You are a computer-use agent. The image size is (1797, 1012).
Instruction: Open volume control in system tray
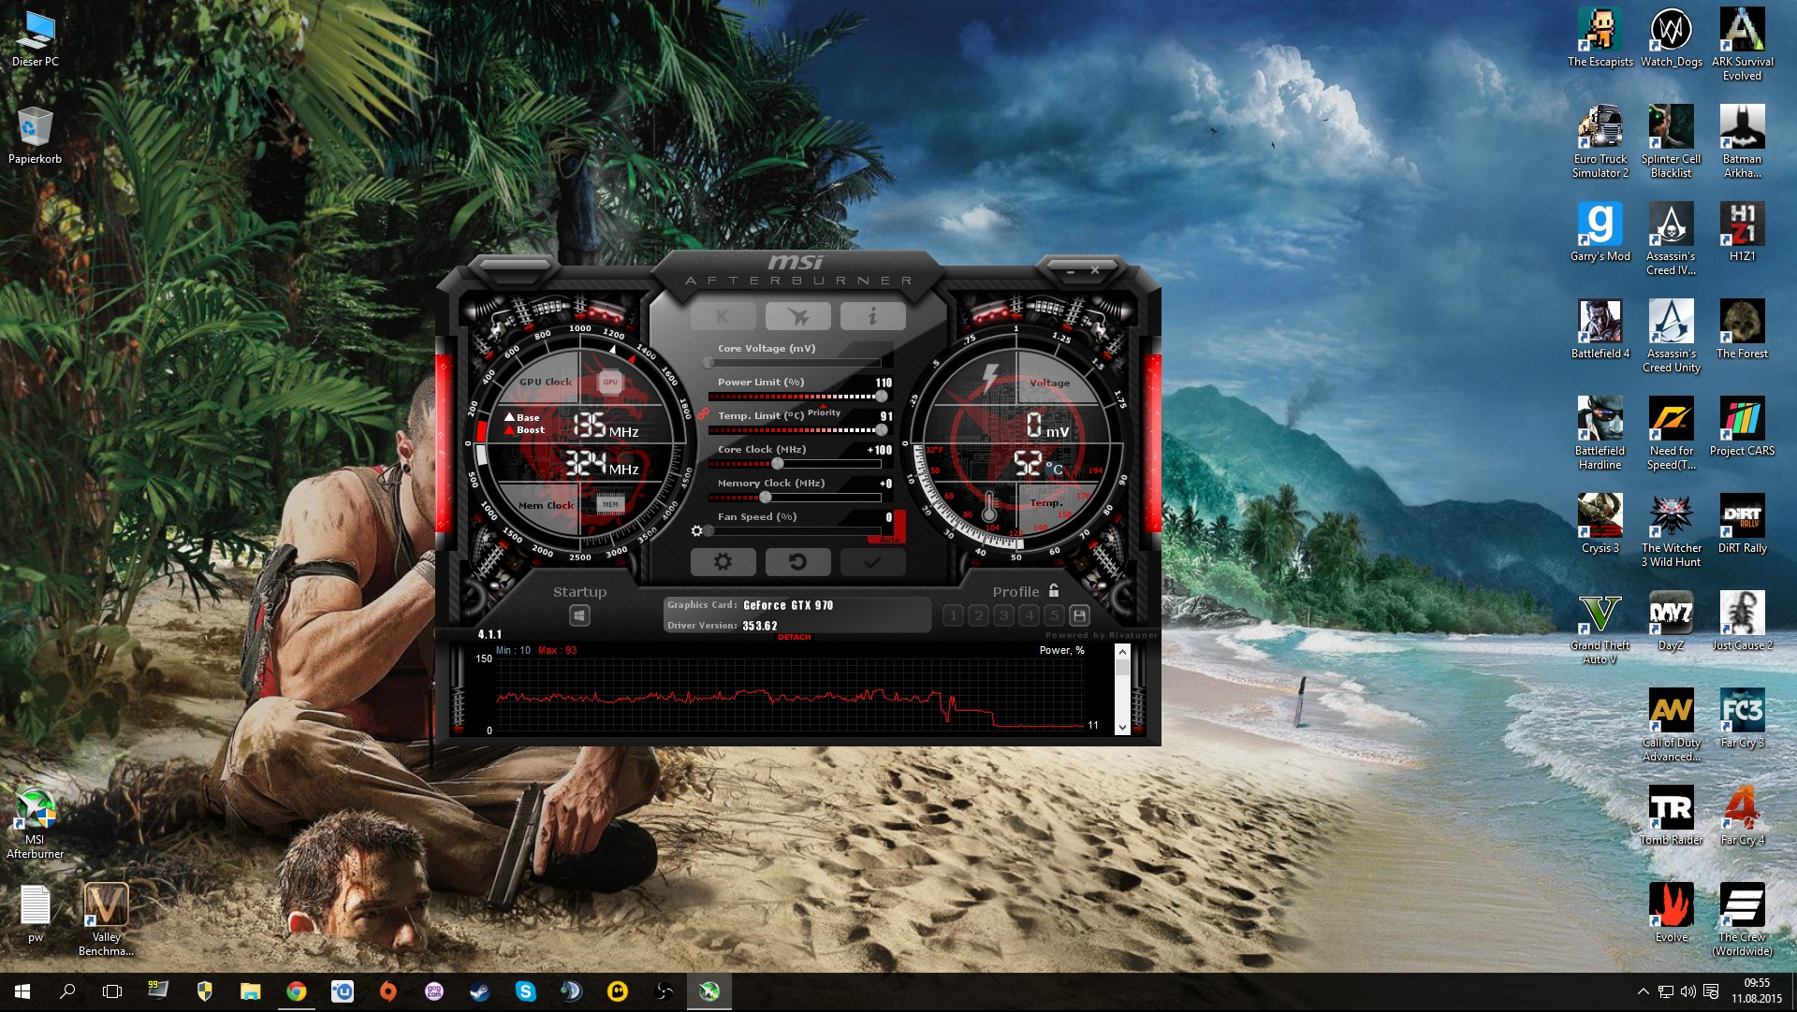(x=1687, y=991)
